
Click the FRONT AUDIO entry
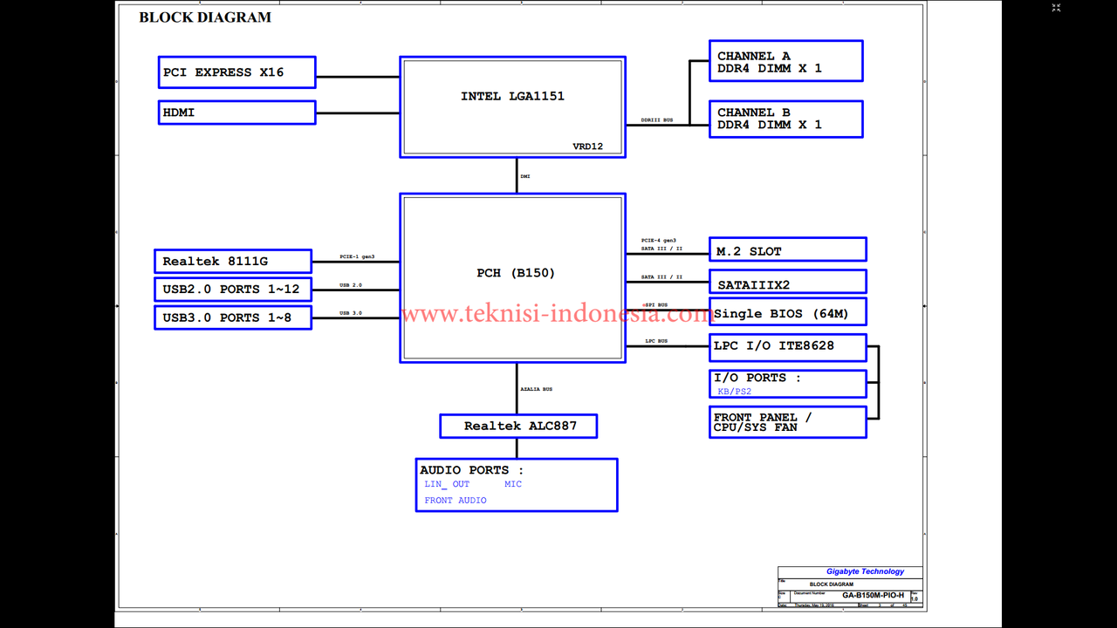(x=456, y=501)
